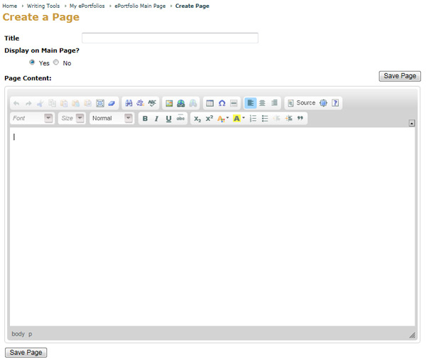Open special characters with Omega icon
The image size is (426, 362).
(222, 103)
